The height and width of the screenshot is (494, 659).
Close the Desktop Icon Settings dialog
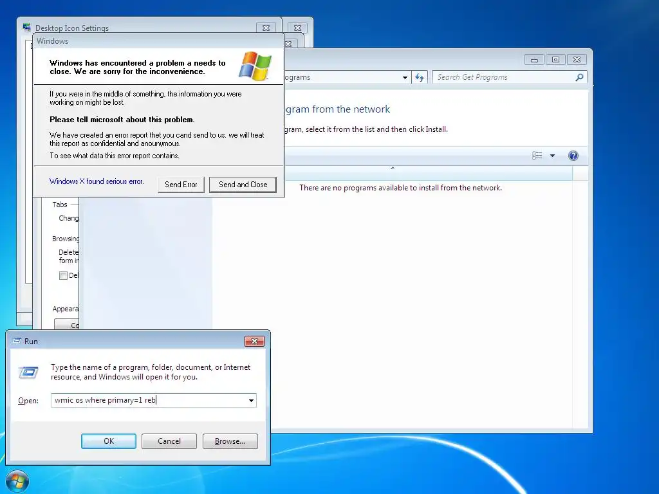266,28
